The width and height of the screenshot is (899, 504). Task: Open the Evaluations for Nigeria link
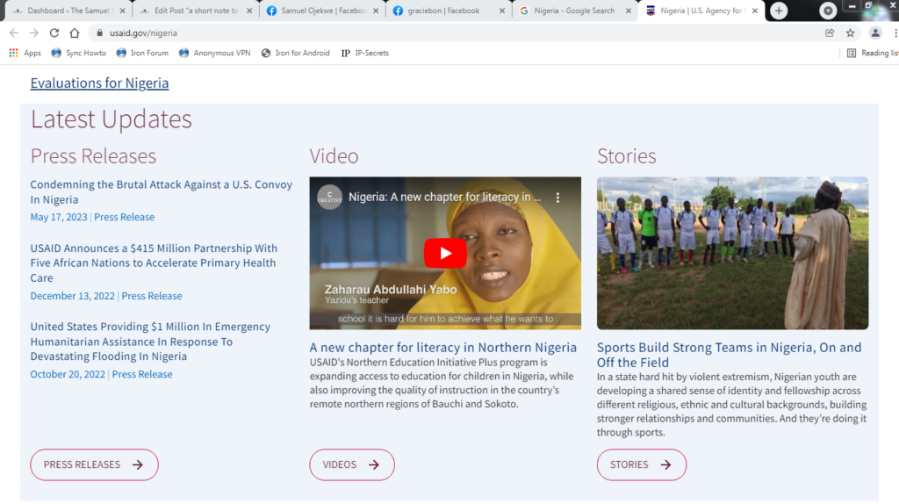click(100, 83)
